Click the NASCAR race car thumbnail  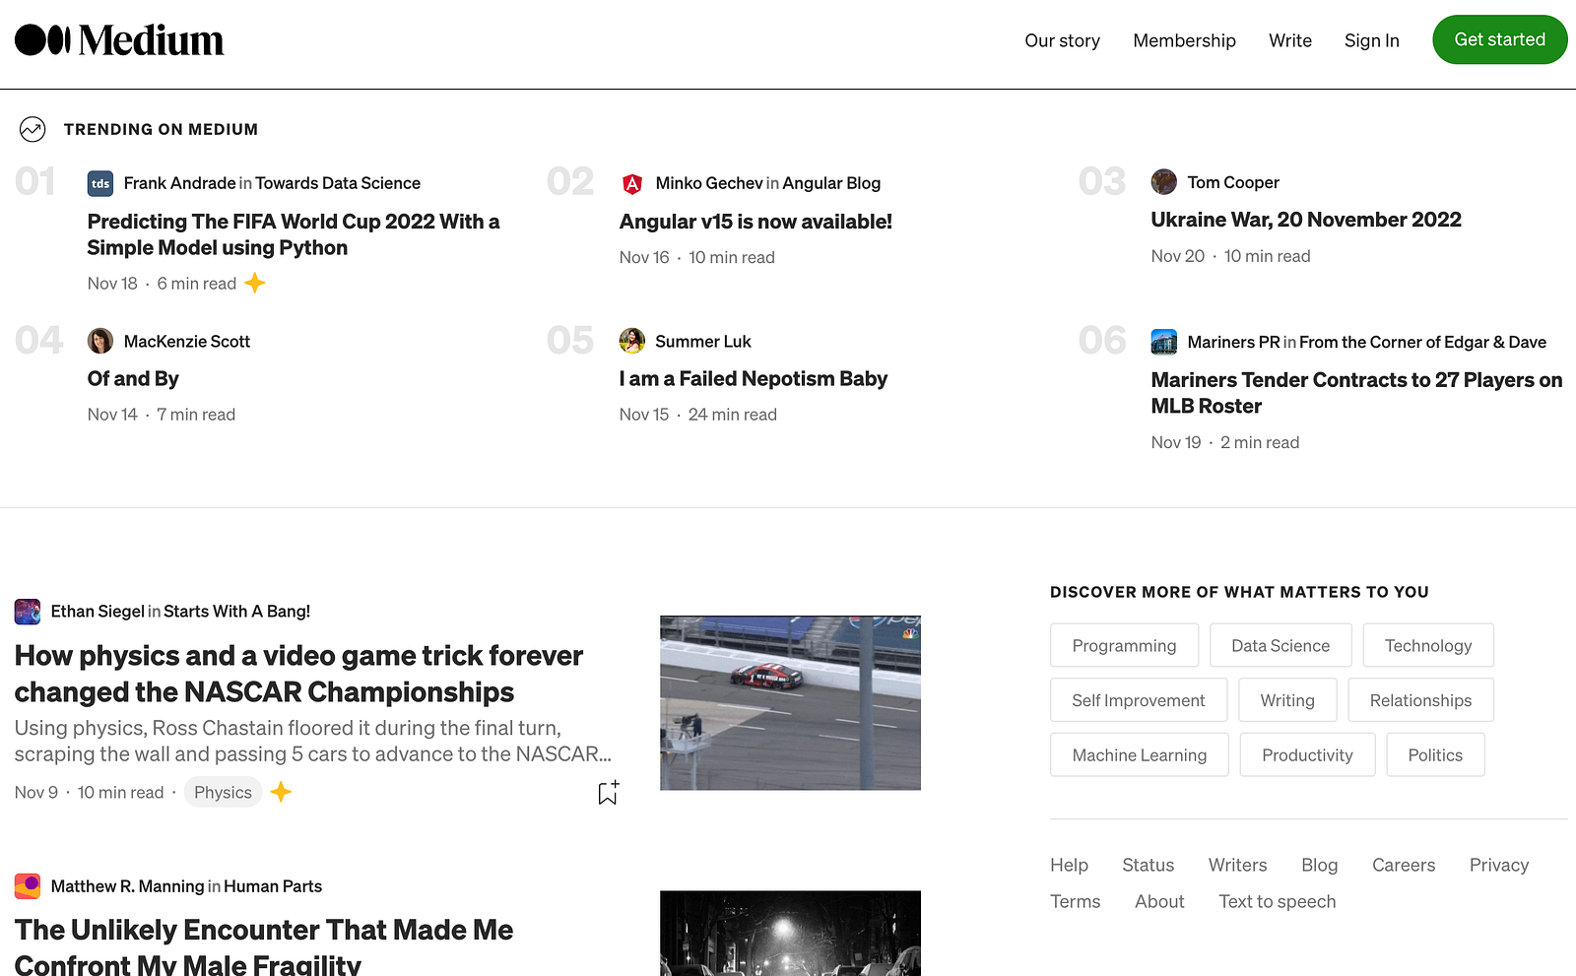790,703
